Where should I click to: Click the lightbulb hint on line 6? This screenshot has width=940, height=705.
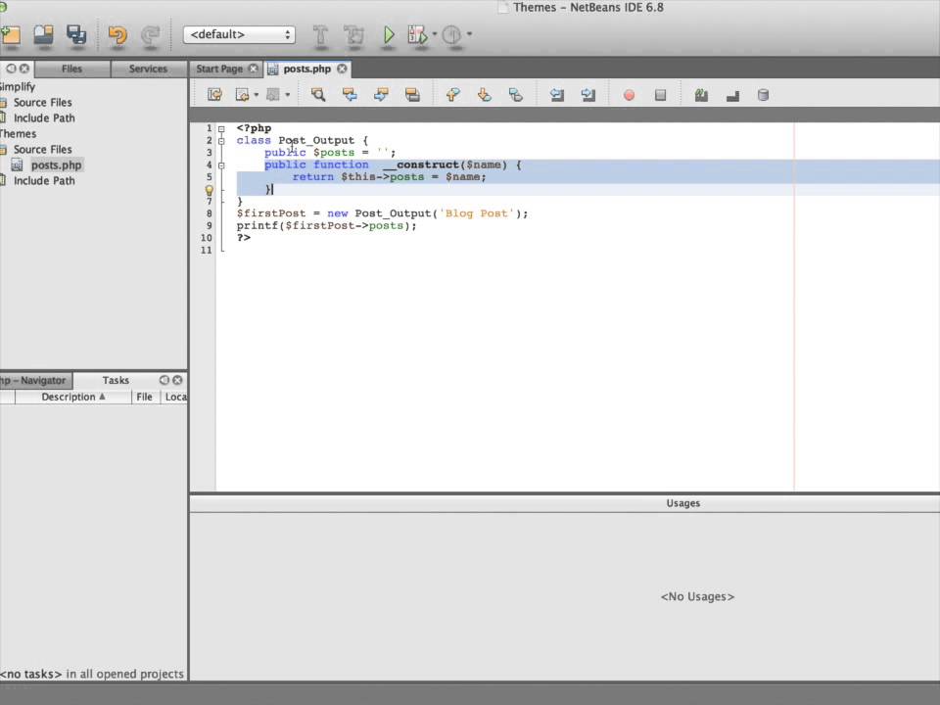(209, 190)
